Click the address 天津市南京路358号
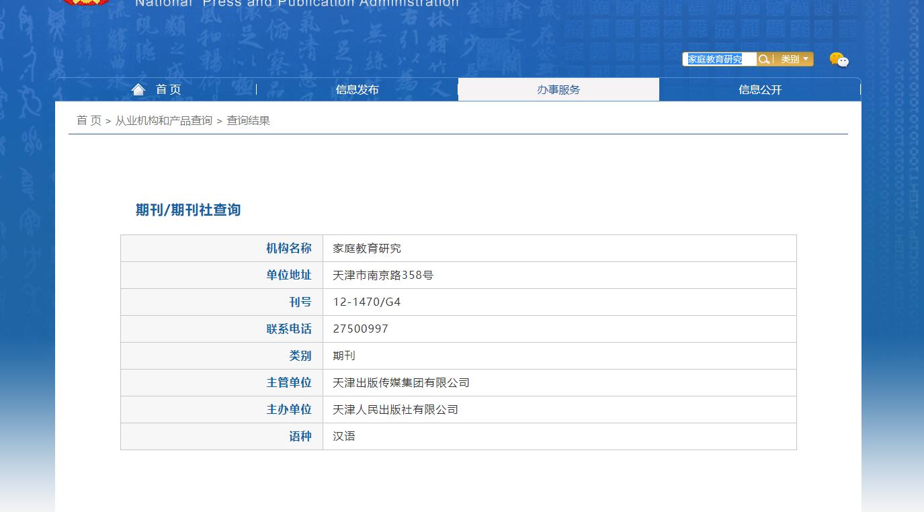Image resolution: width=924 pixels, height=512 pixels. pyautogui.click(x=383, y=275)
